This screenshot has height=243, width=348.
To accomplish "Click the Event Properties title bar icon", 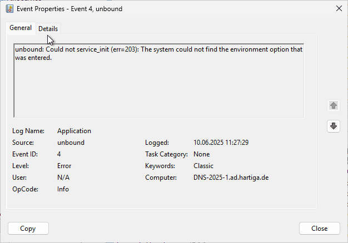I will (x=9, y=9).
